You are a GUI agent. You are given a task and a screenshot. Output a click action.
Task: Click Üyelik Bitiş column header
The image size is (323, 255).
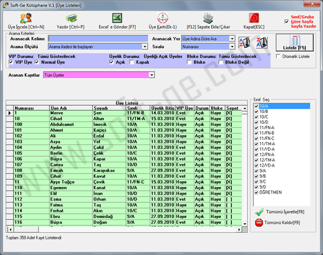click(163, 108)
